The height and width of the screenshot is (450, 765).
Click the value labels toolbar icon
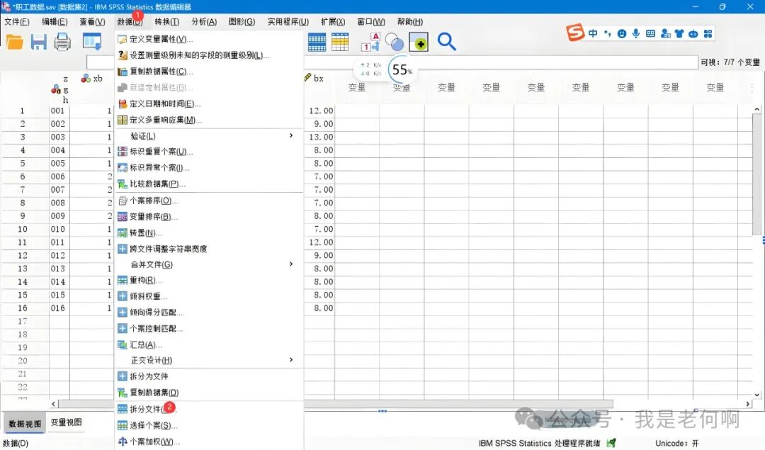(x=370, y=42)
